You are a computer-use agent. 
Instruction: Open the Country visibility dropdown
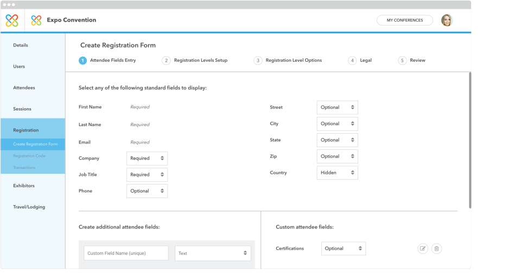pyautogui.click(x=337, y=173)
